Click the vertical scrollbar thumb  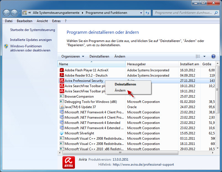pos(217,90)
